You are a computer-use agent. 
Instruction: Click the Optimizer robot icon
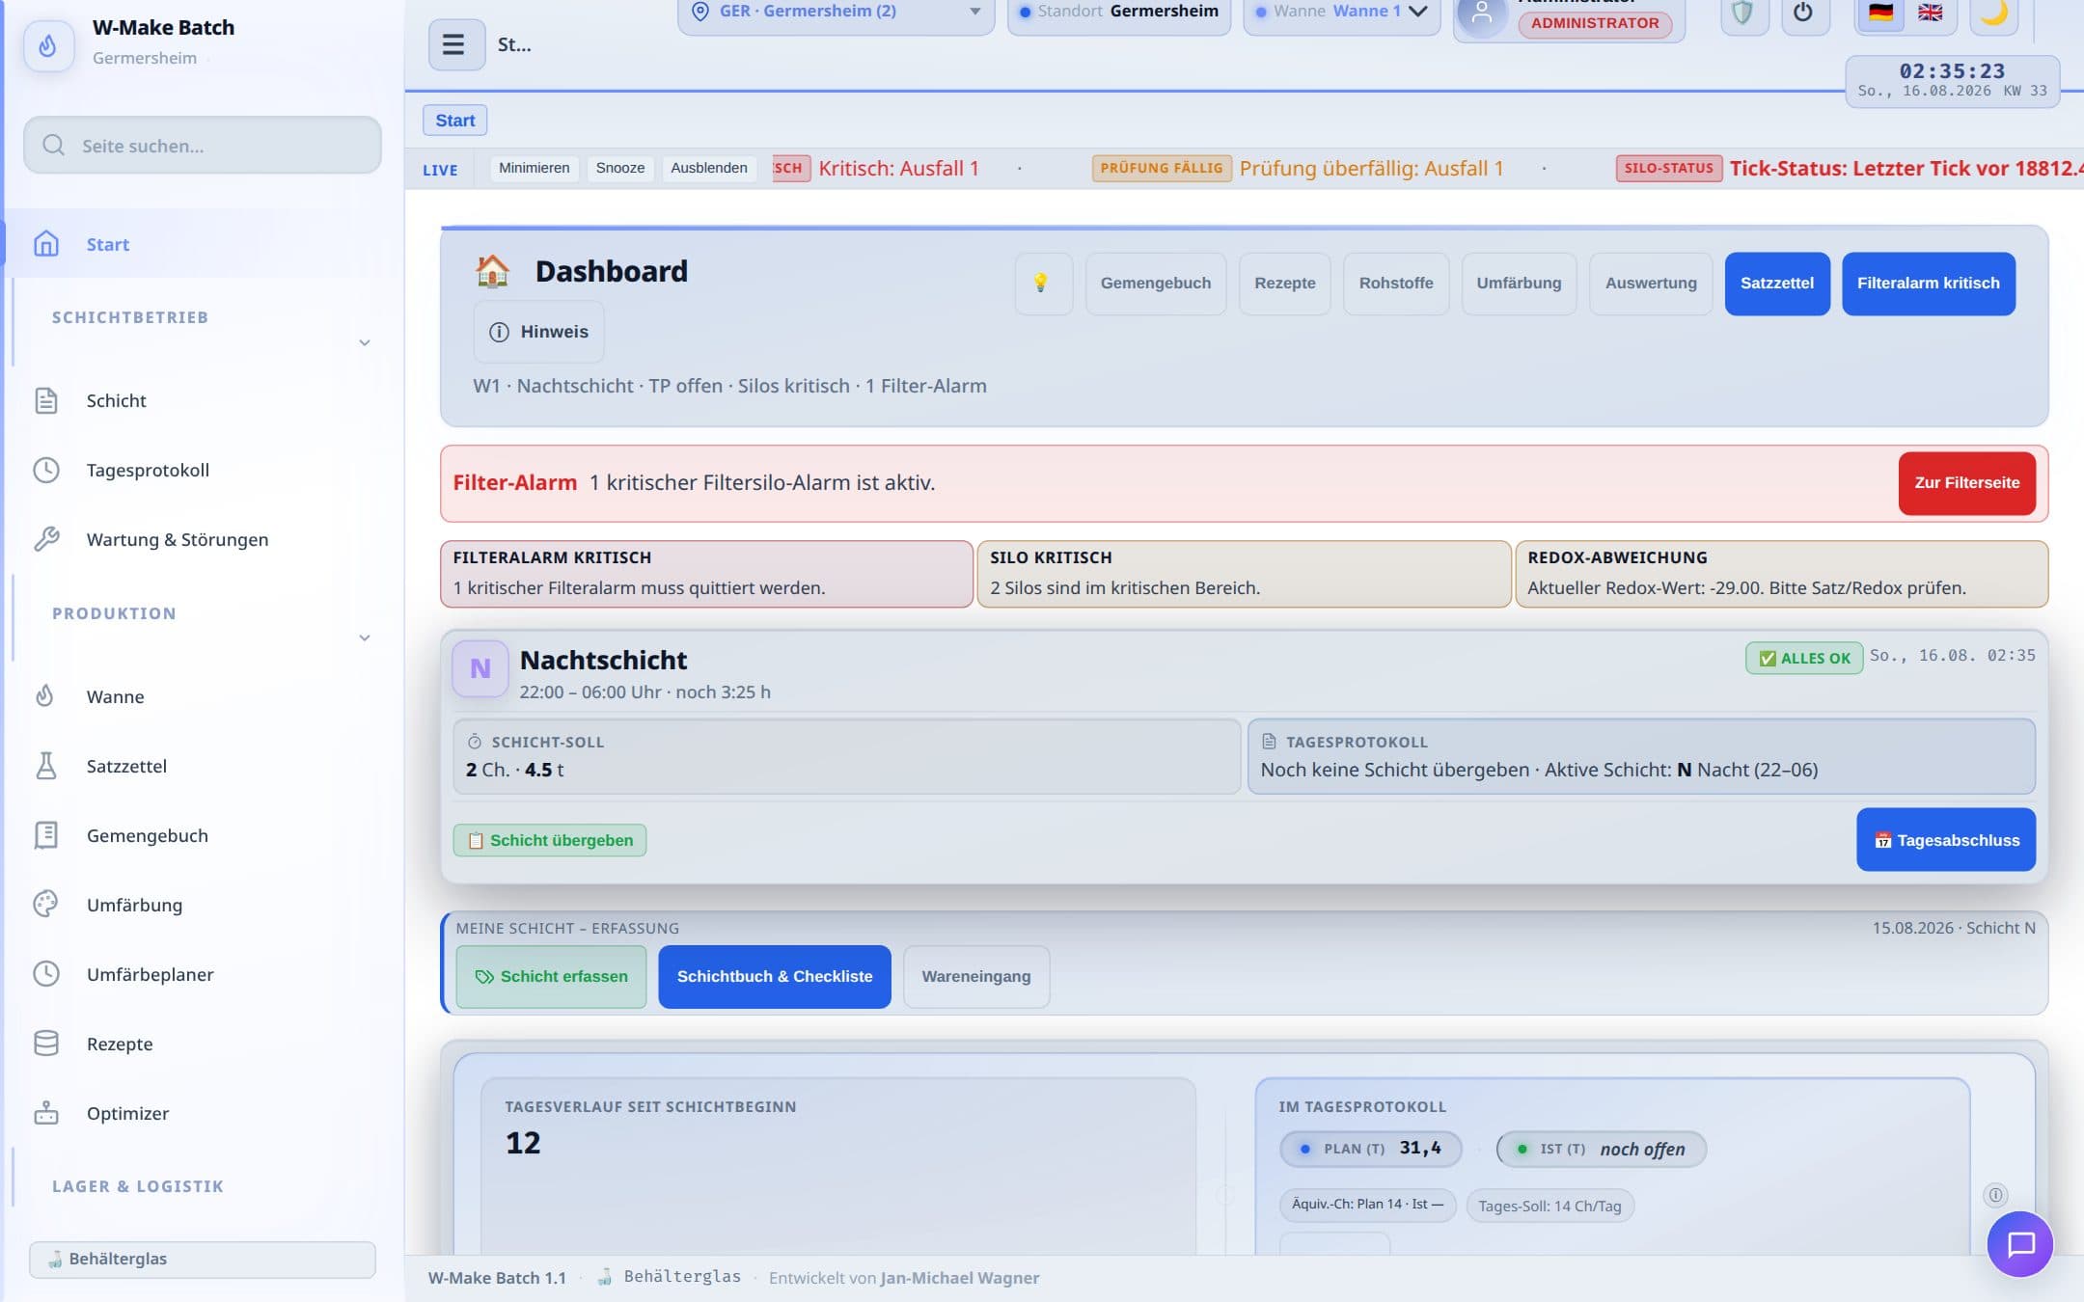[46, 1113]
